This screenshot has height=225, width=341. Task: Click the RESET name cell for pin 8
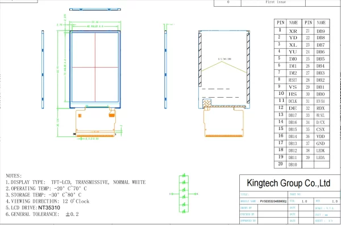point(293,80)
